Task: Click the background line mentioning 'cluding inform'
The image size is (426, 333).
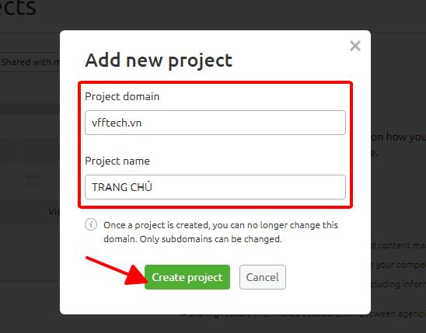Action: tap(398, 284)
